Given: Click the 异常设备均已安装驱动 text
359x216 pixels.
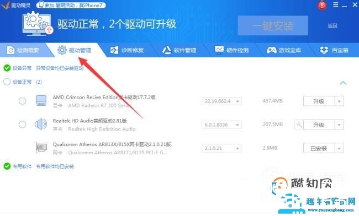Looking at the screenshot, I should coord(60,68).
